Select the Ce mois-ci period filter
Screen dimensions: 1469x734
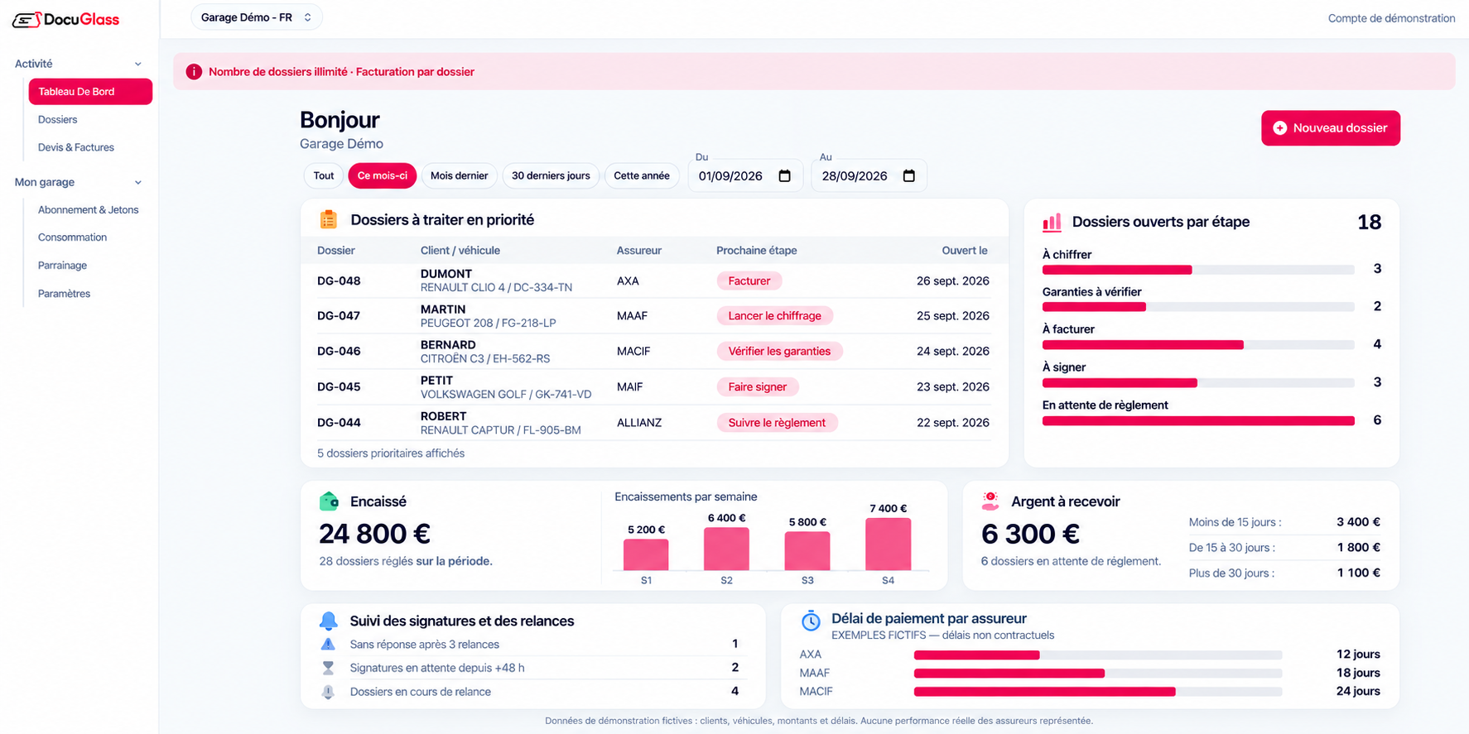click(x=383, y=175)
